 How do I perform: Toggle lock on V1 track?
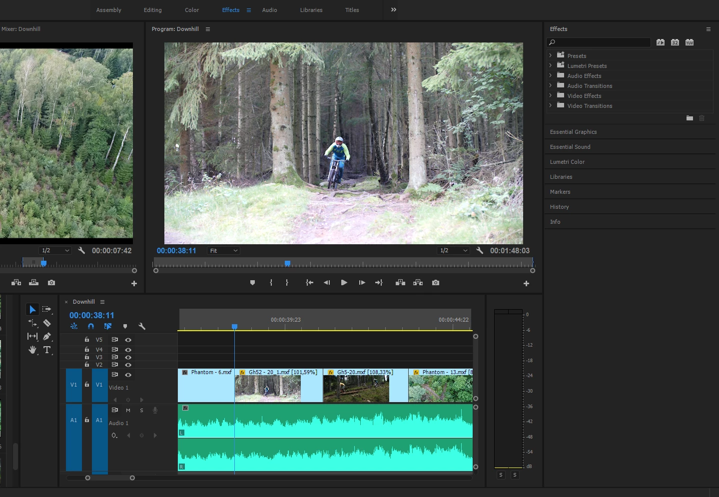point(87,385)
